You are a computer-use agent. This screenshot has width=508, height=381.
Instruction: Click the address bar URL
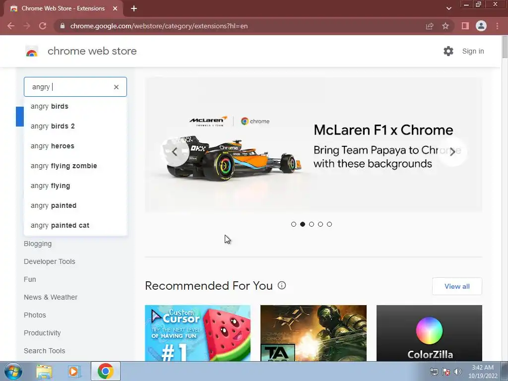tap(159, 26)
